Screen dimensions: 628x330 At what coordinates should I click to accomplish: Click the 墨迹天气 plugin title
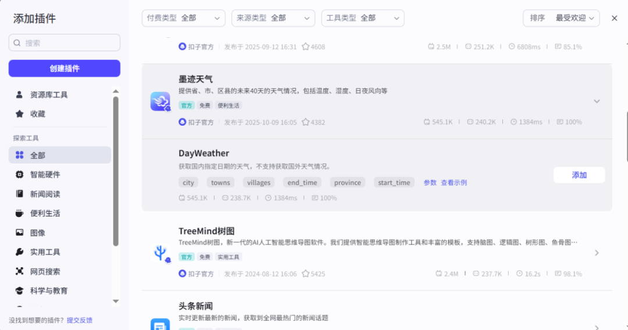pos(195,79)
